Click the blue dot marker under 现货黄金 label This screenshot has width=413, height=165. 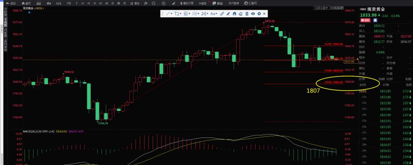[29, 12]
